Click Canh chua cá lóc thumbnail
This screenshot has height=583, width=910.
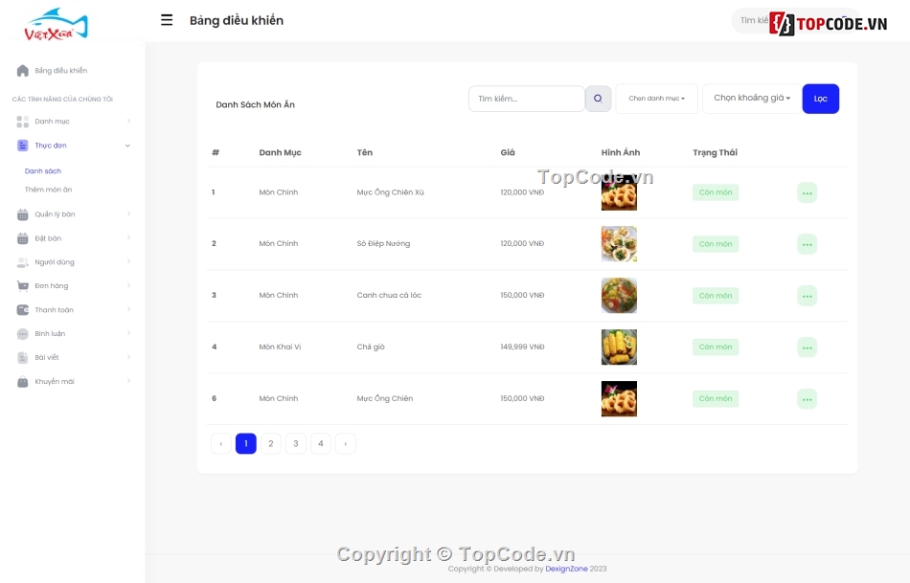tap(619, 296)
